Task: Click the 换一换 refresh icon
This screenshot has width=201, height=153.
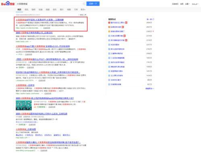Action: [153, 19]
